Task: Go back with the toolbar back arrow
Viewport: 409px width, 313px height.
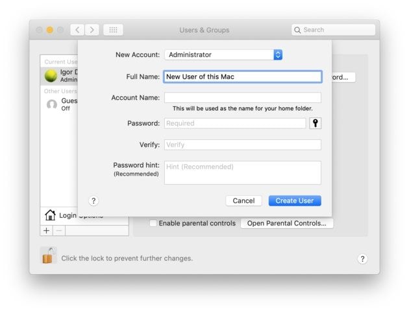Action: (x=77, y=30)
